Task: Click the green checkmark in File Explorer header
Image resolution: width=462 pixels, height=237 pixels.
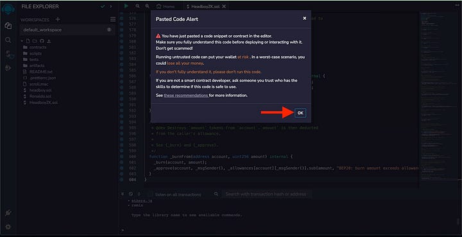Action: coord(103,6)
